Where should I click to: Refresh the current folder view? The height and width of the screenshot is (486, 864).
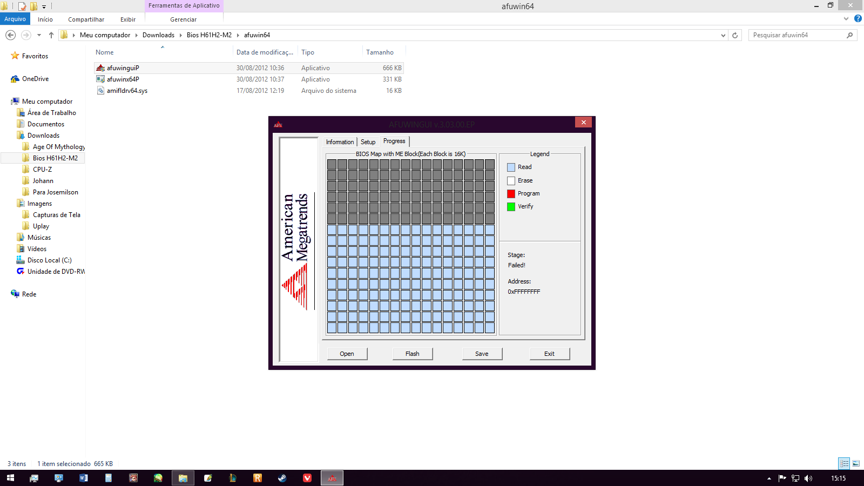(735, 35)
